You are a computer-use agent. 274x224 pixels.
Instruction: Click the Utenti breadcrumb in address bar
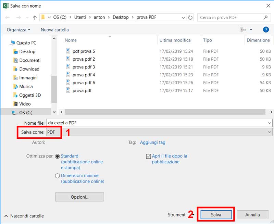80,17
